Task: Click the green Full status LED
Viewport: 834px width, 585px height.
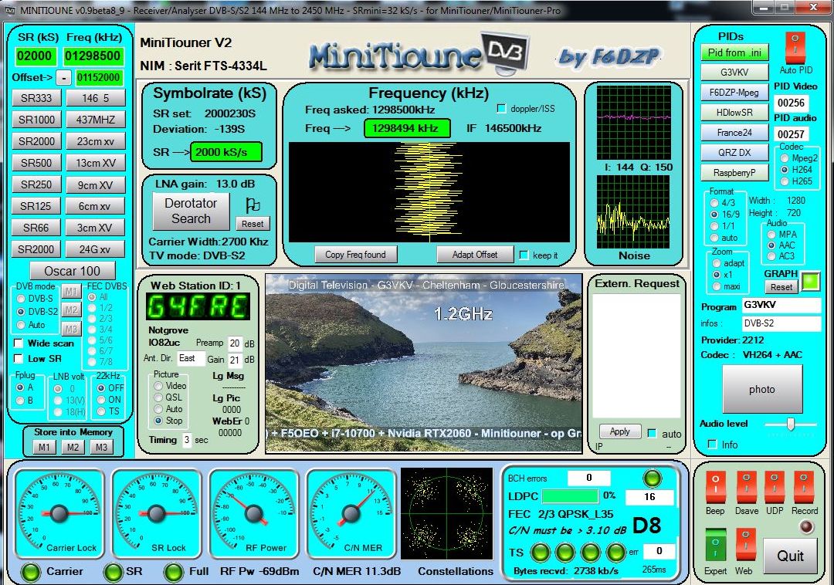Action: tap(174, 572)
